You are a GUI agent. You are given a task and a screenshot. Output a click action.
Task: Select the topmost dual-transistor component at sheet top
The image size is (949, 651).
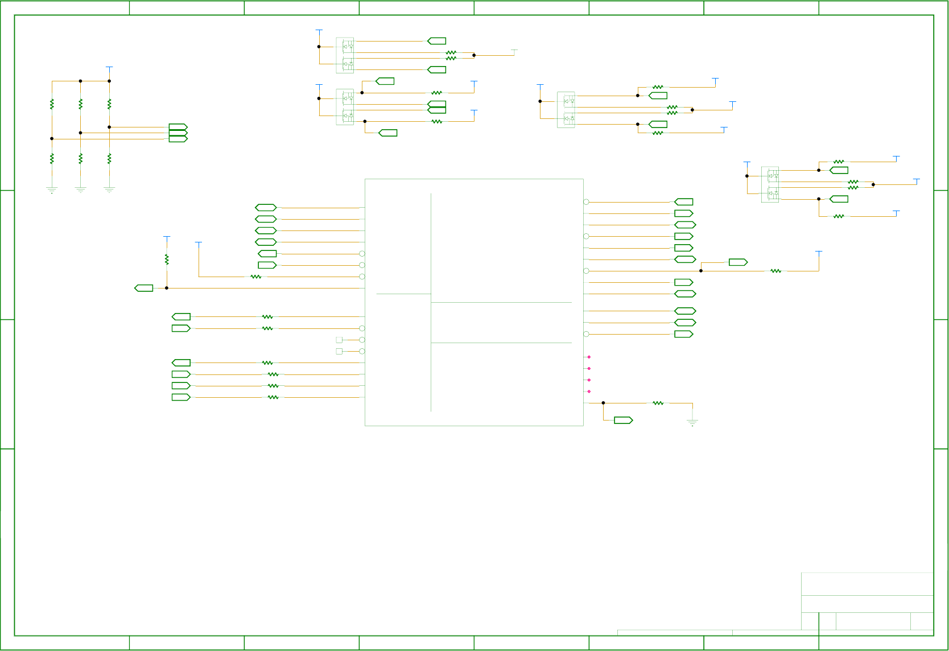(345, 55)
